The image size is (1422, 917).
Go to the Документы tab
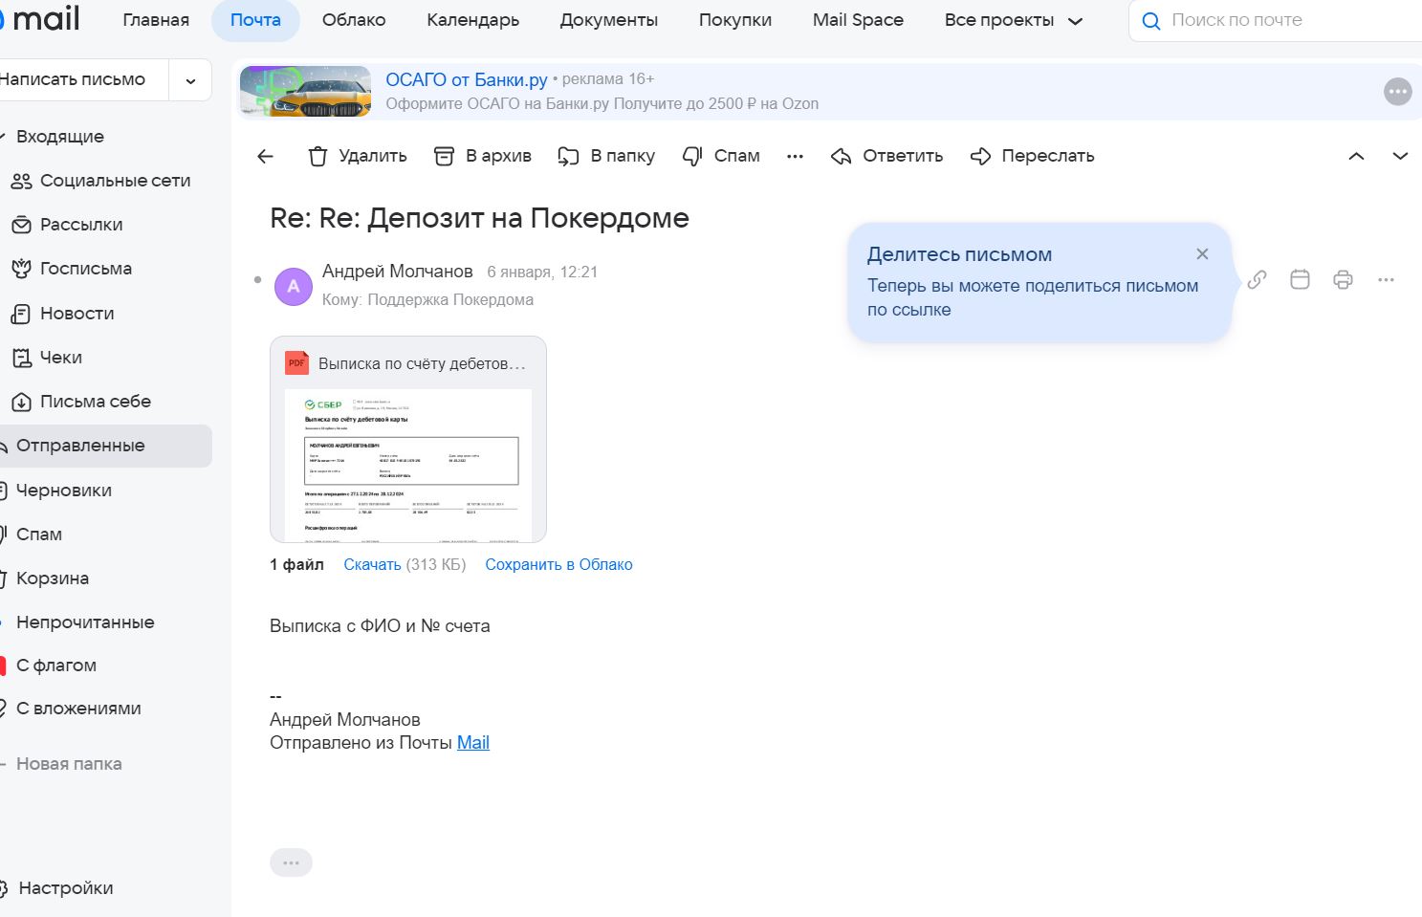[608, 20]
